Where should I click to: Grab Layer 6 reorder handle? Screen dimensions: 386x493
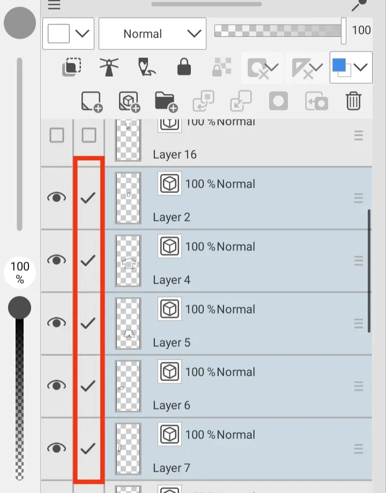[x=359, y=386]
